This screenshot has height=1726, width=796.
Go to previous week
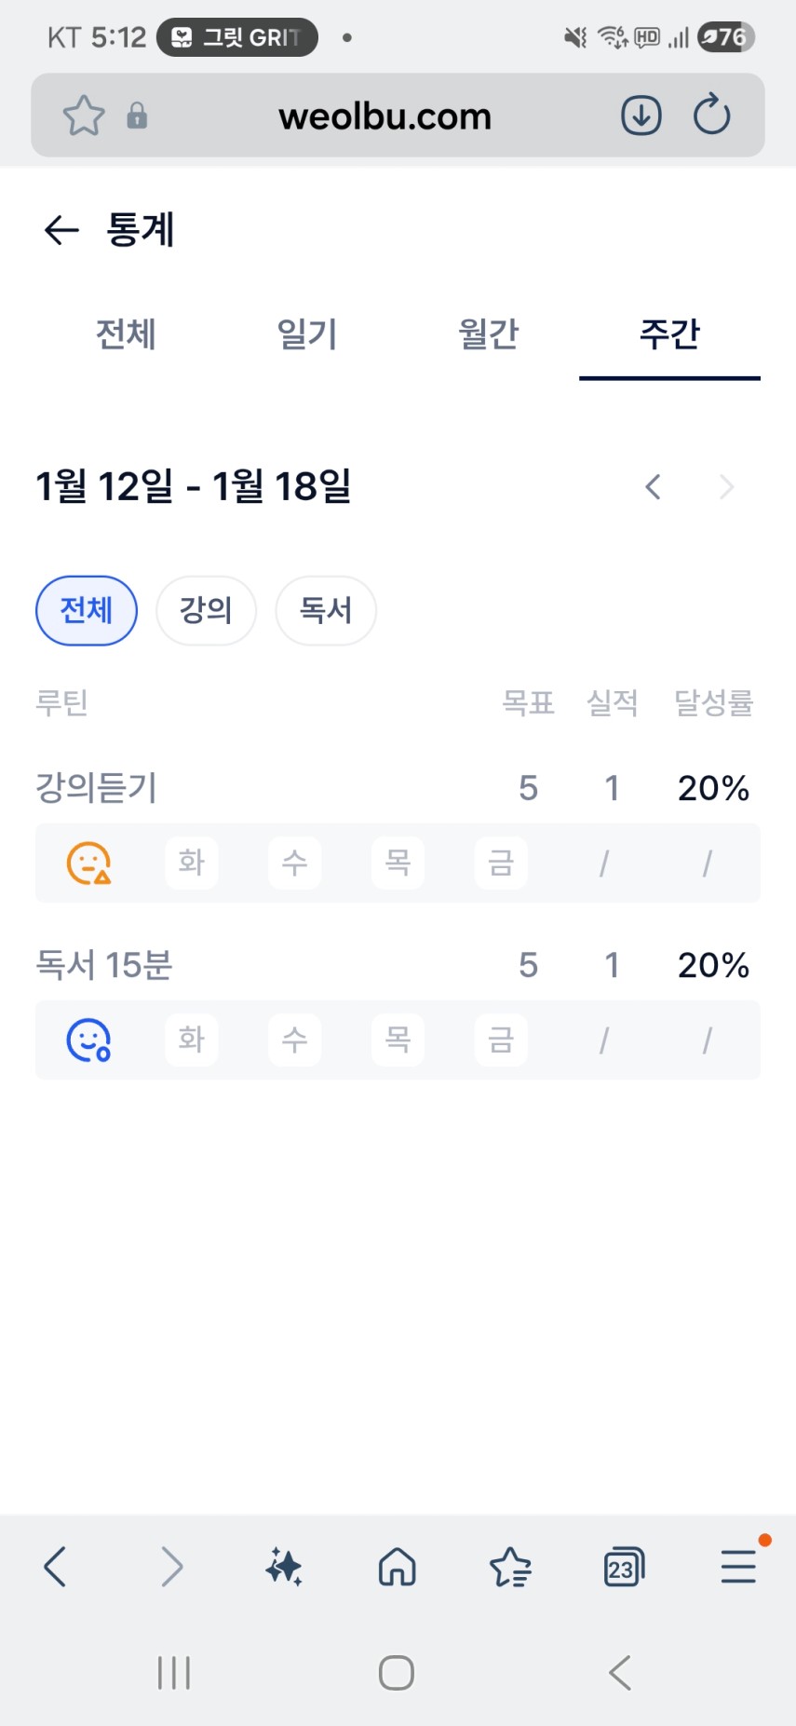tap(653, 486)
